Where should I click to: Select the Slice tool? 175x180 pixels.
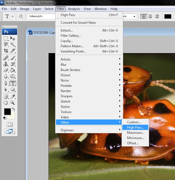coord(13,50)
